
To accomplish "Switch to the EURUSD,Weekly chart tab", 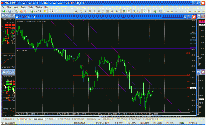I will [x=94, y=119].
